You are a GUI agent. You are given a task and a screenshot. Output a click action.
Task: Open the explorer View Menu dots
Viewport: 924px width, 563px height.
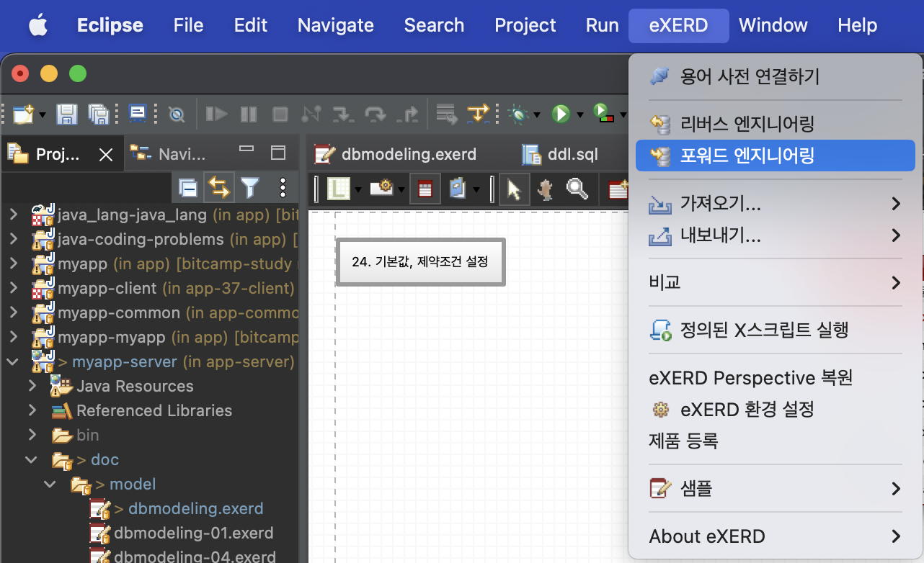[283, 189]
